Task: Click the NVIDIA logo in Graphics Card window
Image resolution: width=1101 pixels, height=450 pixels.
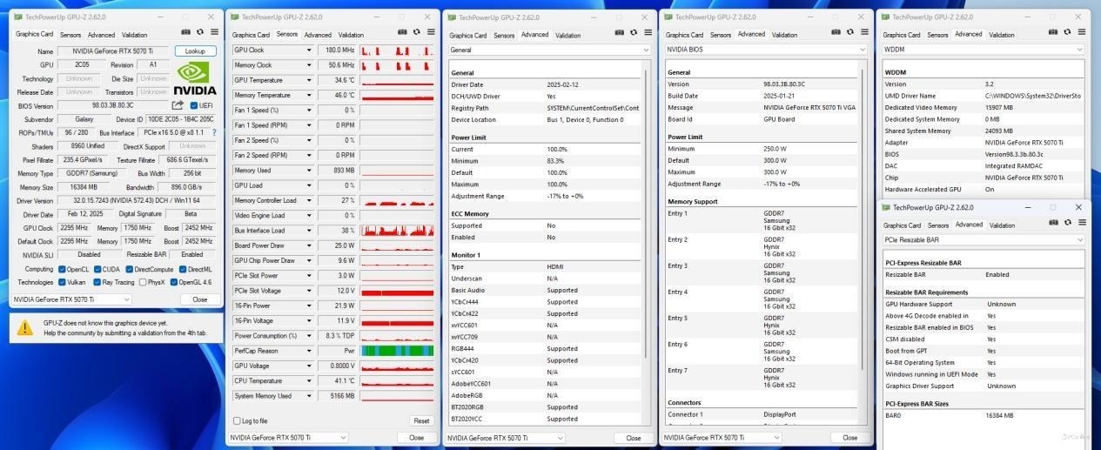Action: tap(195, 77)
